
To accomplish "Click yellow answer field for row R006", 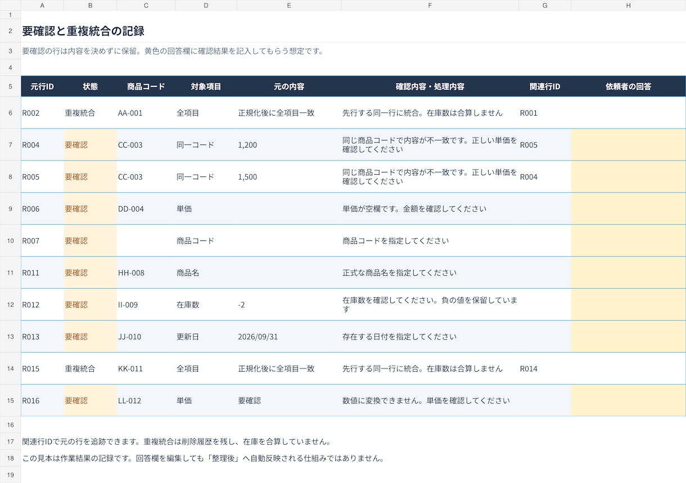I will point(629,209).
